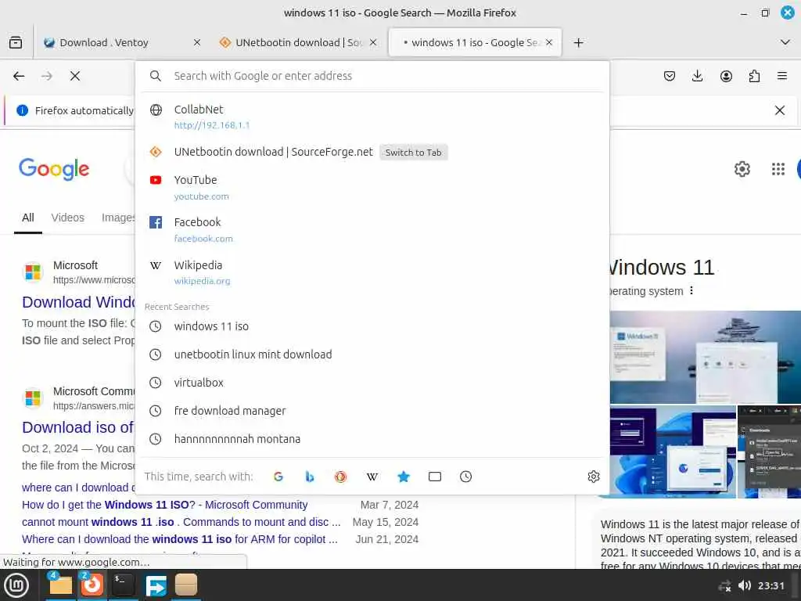Select recent search virtualbox
This screenshot has width=801, height=601.
coord(372,382)
